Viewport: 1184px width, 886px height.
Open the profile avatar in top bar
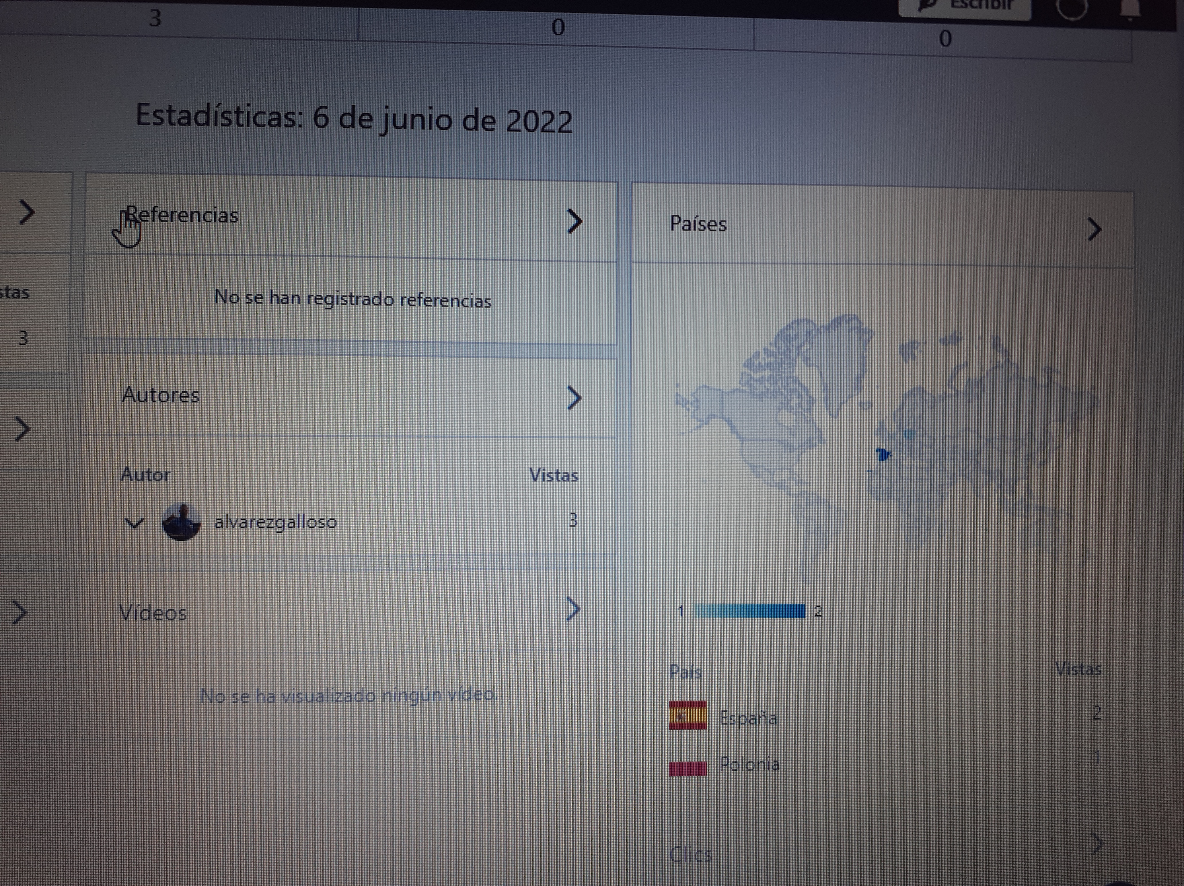[x=1072, y=8]
